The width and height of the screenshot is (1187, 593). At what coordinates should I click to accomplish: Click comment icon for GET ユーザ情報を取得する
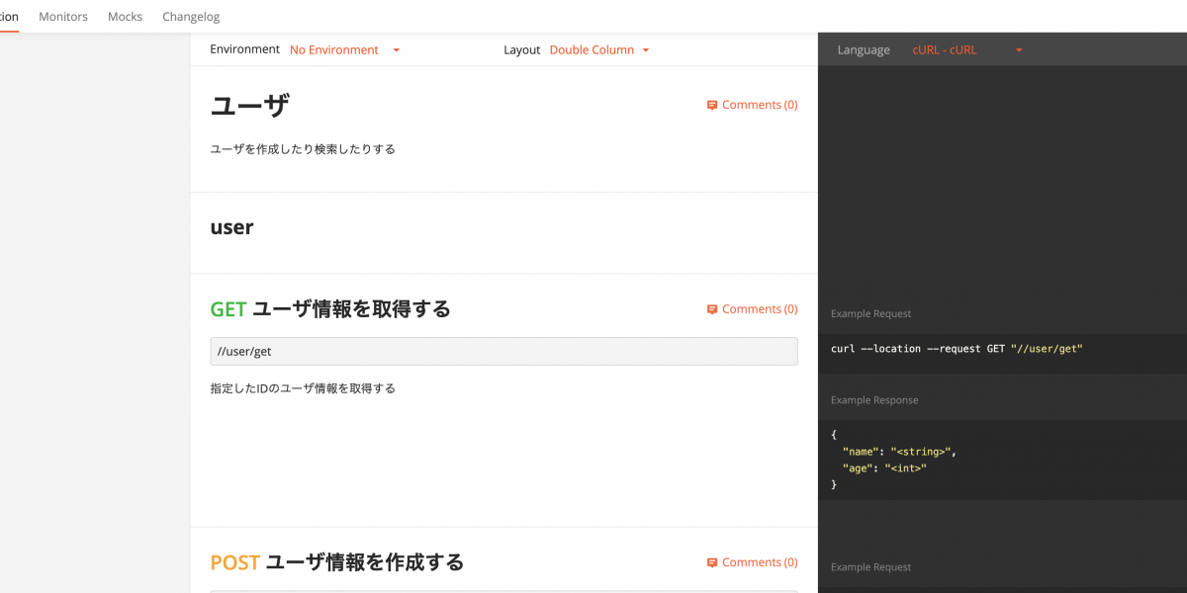(x=712, y=309)
